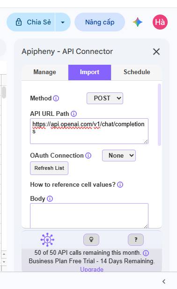The height and width of the screenshot is (289, 177).
Task: Click the Nâng cấp upgrade button
Action: (100, 22)
